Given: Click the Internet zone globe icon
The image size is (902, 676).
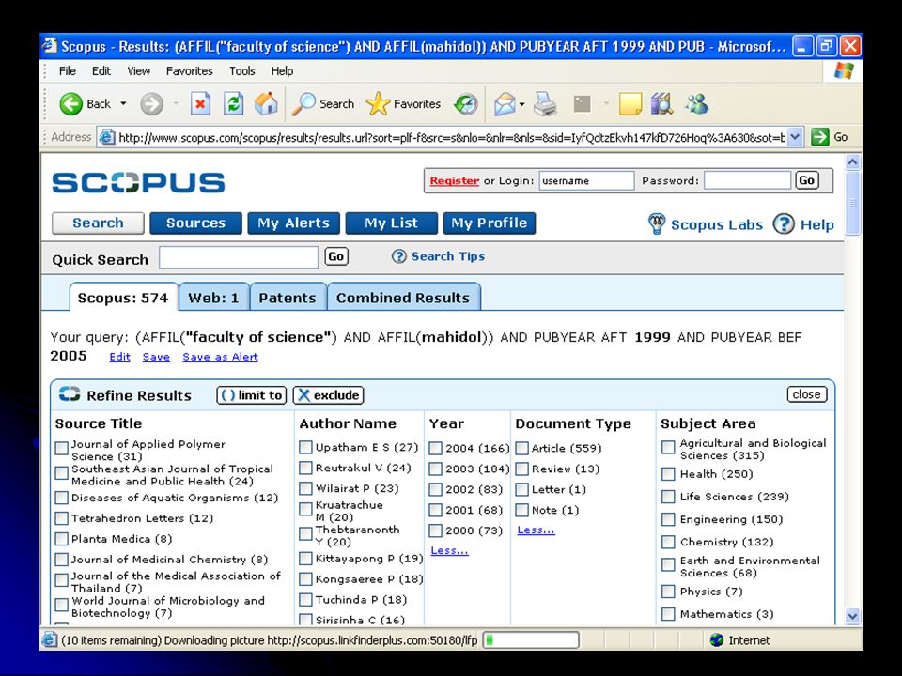Looking at the screenshot, I should (716, 639).
